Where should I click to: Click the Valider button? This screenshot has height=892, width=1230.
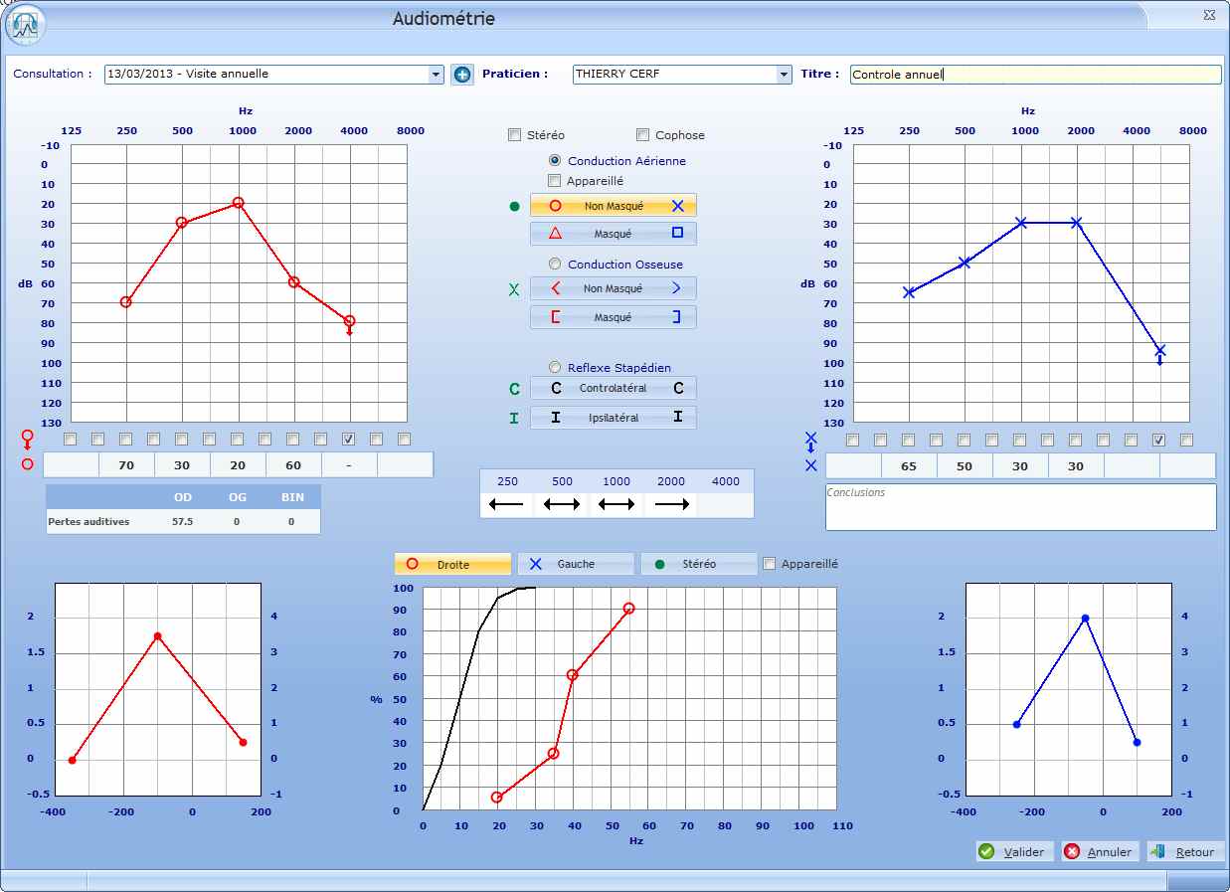point(1013,852)
